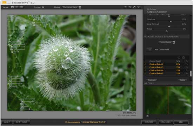Viewport: 193px width, 126px height.
Task: Click the 11 days remaining text
Action: point(73,122)
